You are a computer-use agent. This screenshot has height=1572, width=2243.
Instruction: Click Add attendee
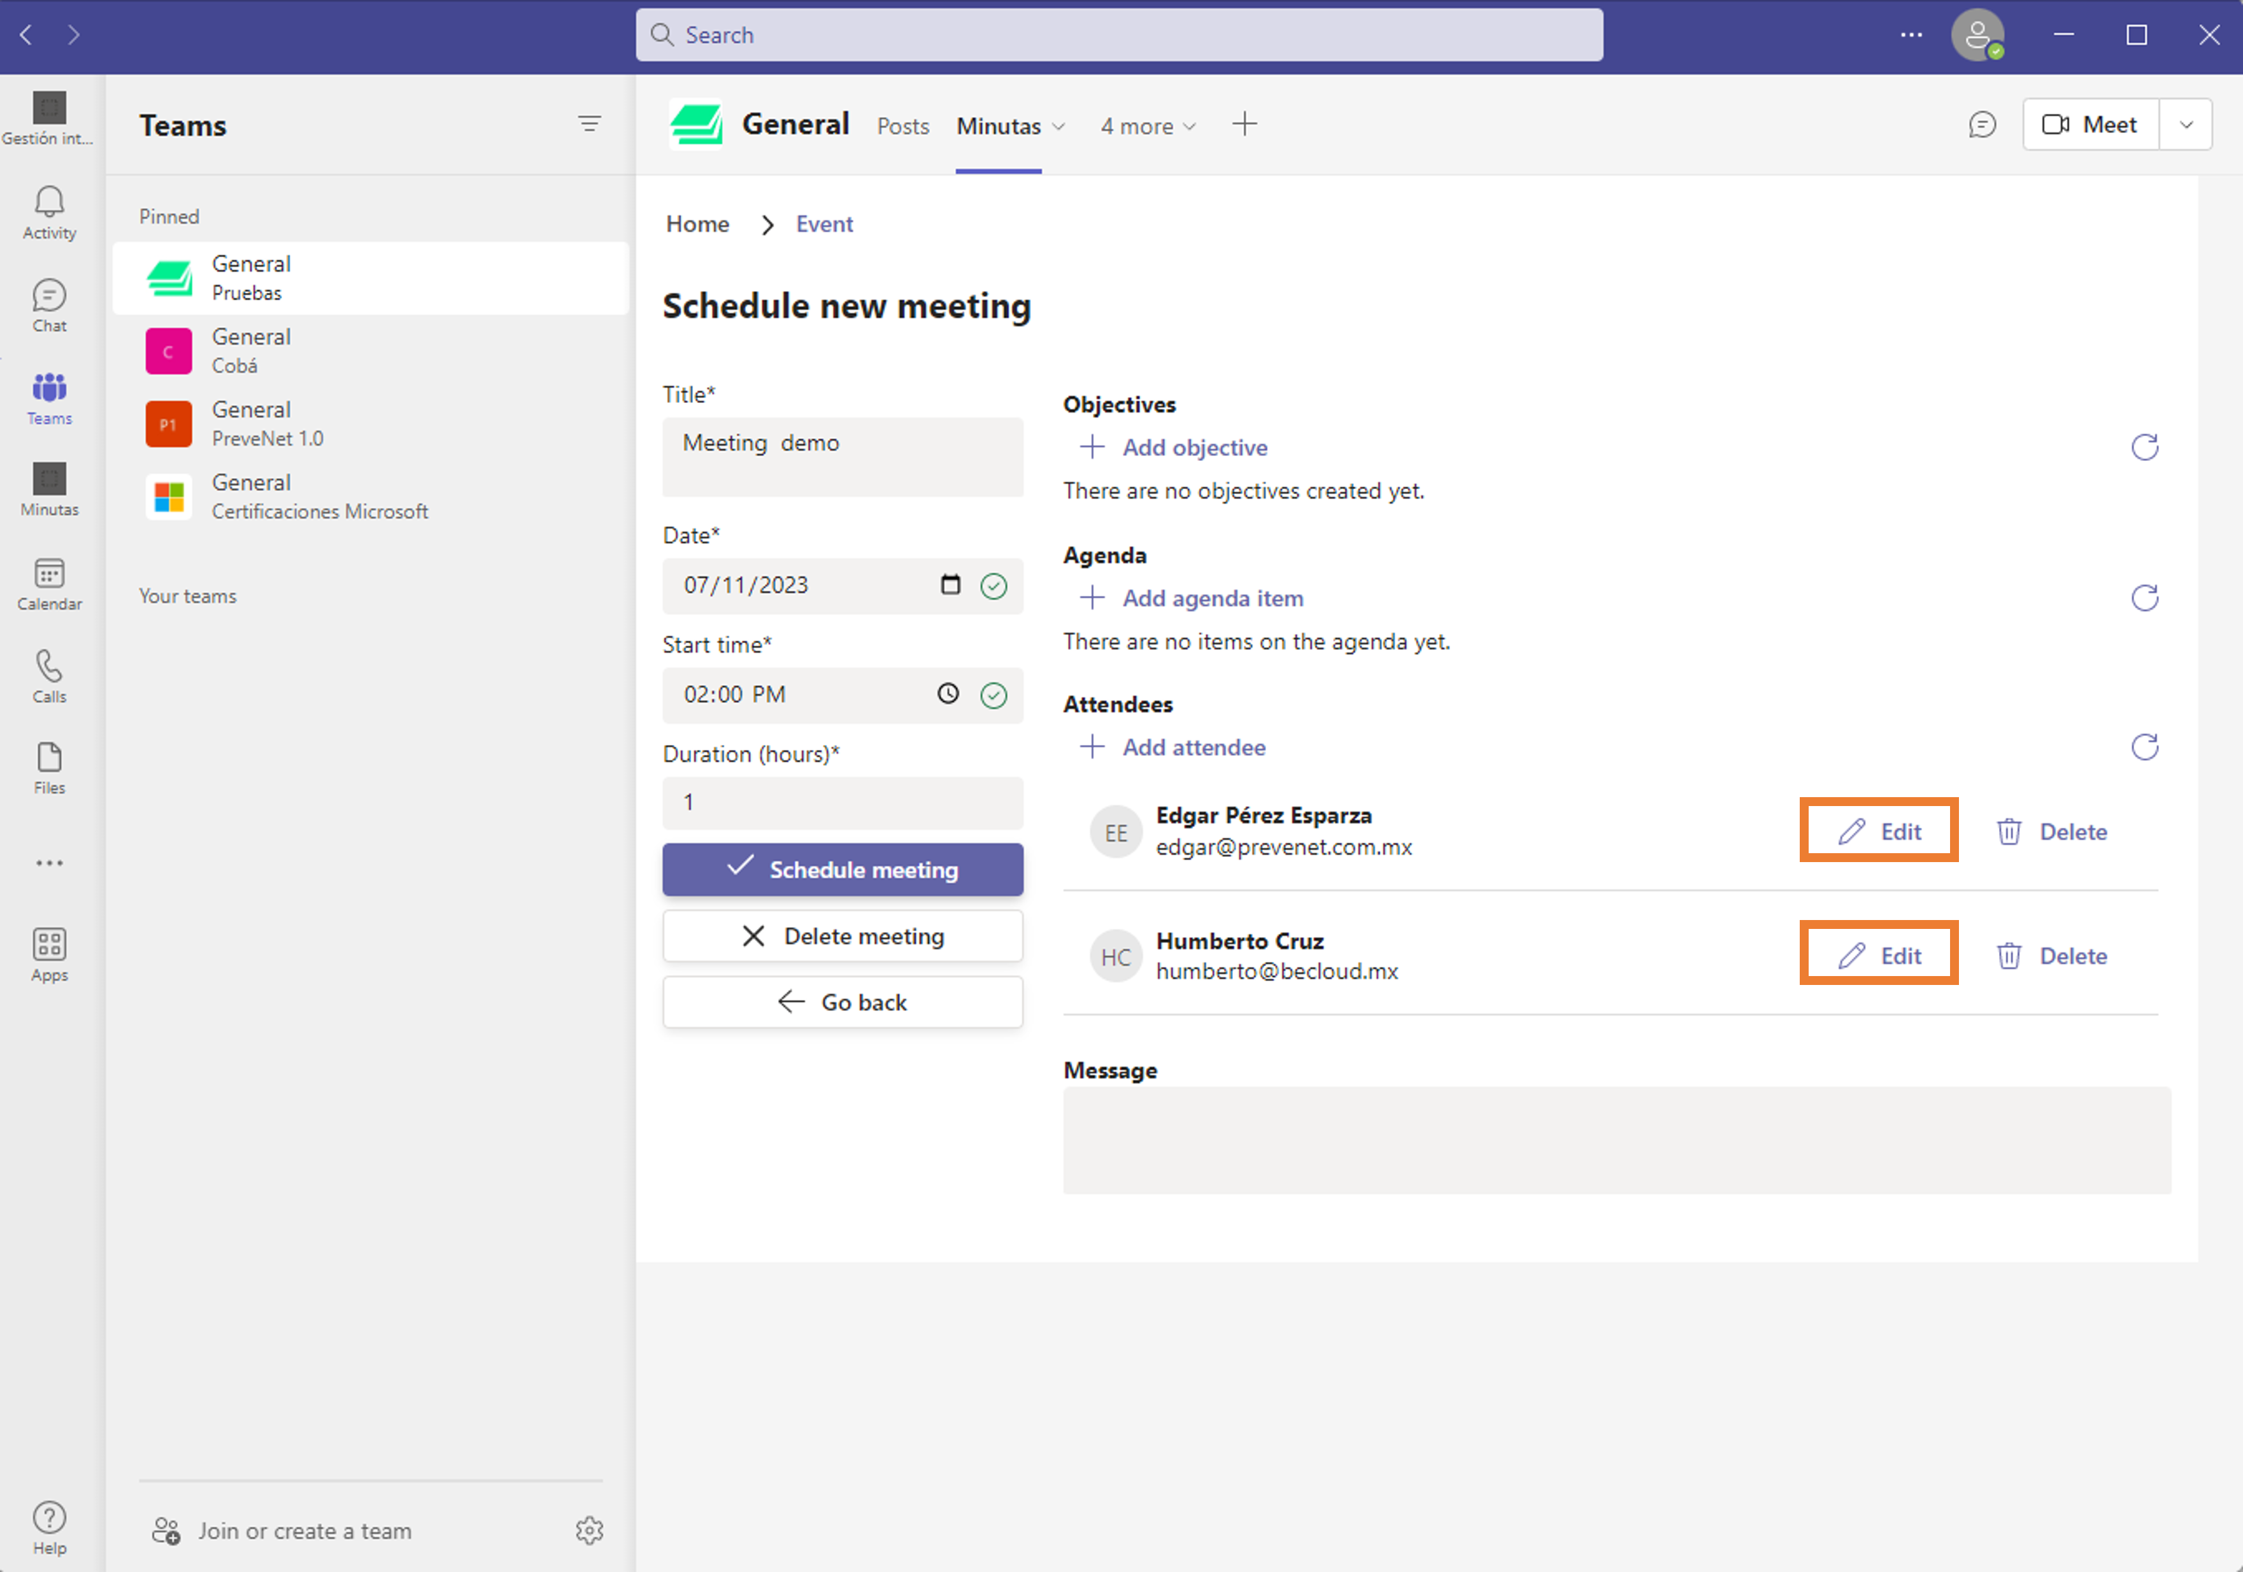tap(1172, 747)
